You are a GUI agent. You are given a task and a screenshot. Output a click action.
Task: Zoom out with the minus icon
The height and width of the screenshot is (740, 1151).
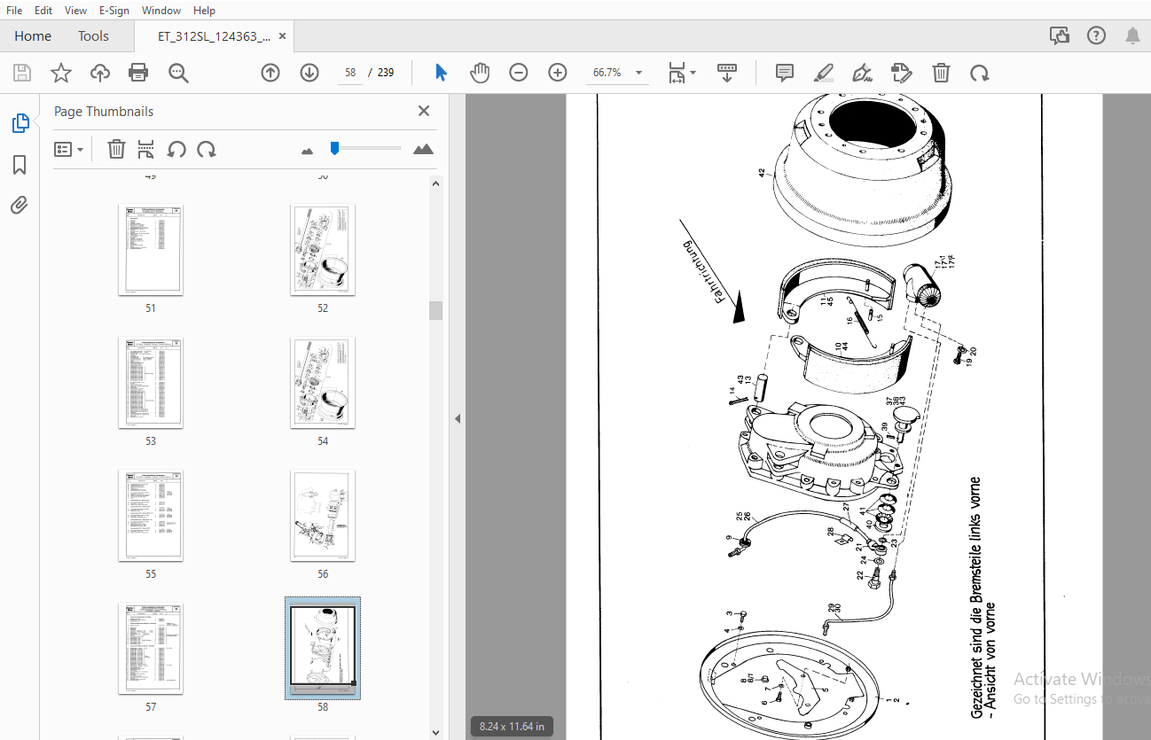coord(519,73)
